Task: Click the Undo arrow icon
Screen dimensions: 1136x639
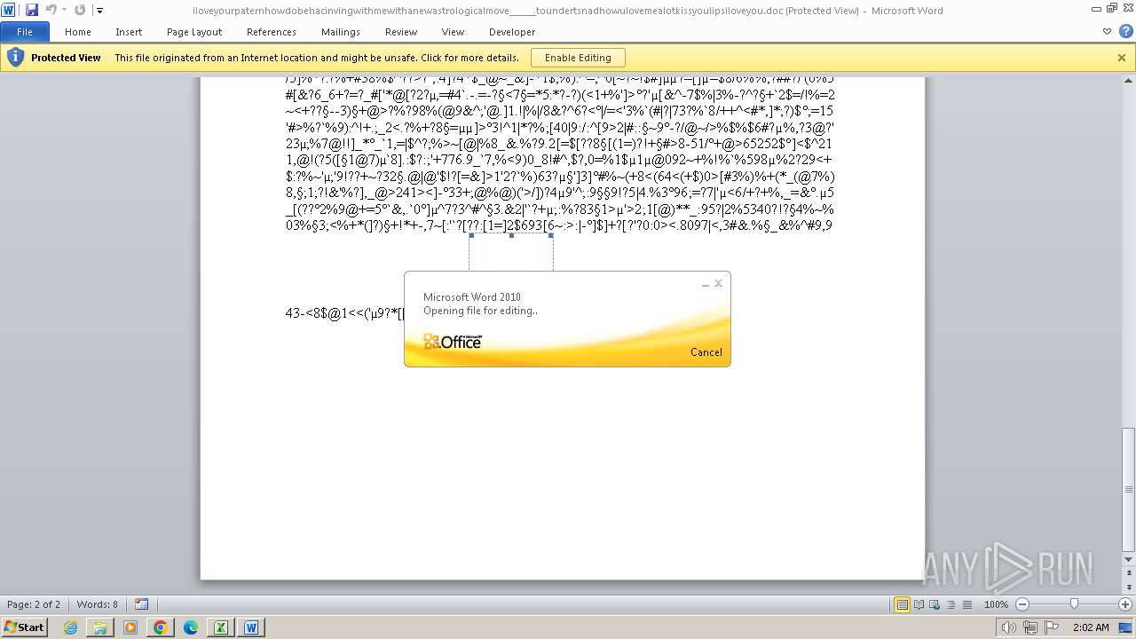Action: pos(51,10)
